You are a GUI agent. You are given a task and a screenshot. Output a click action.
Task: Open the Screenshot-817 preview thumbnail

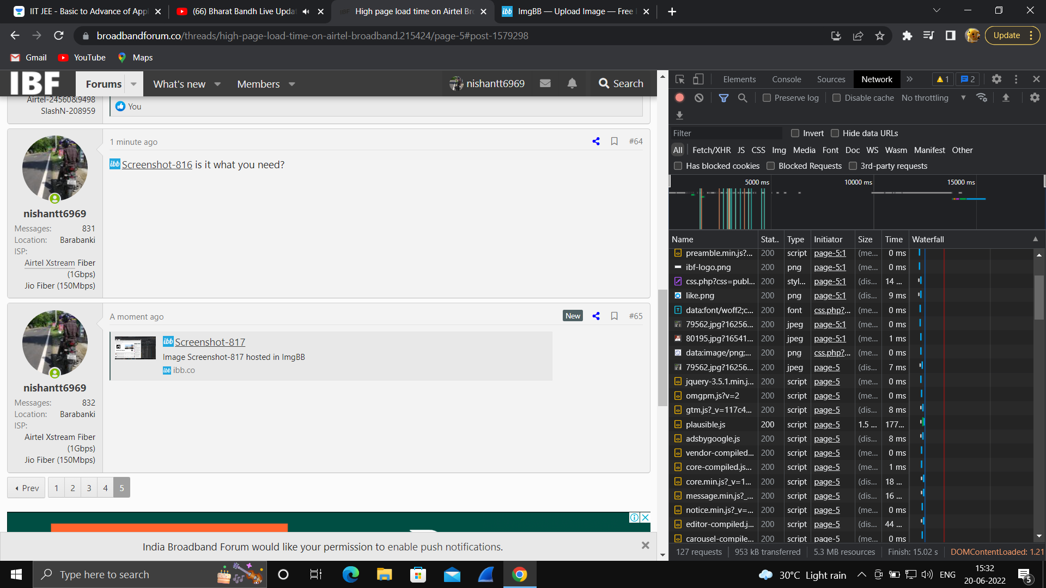(x=135, y=348)
